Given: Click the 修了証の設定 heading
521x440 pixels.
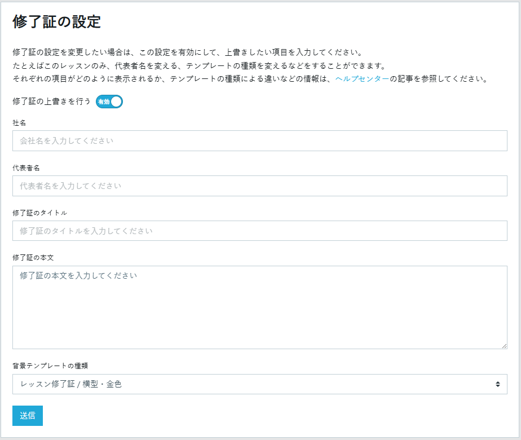Looking at the screenshot, I should (56, 22).
